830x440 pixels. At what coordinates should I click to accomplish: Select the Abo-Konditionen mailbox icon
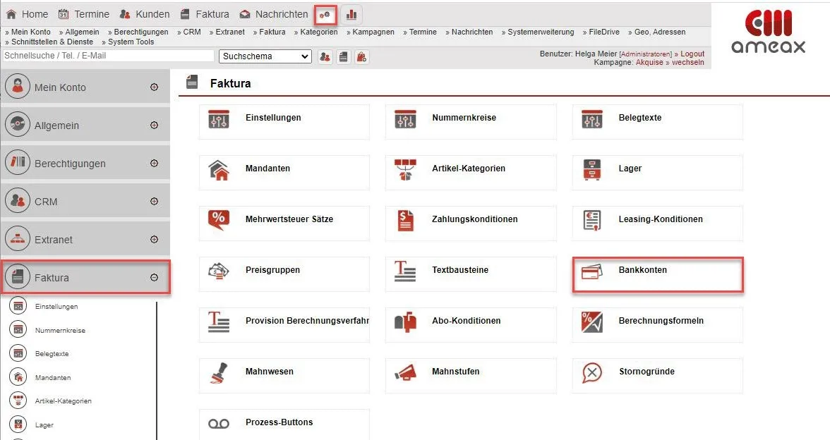405,322
